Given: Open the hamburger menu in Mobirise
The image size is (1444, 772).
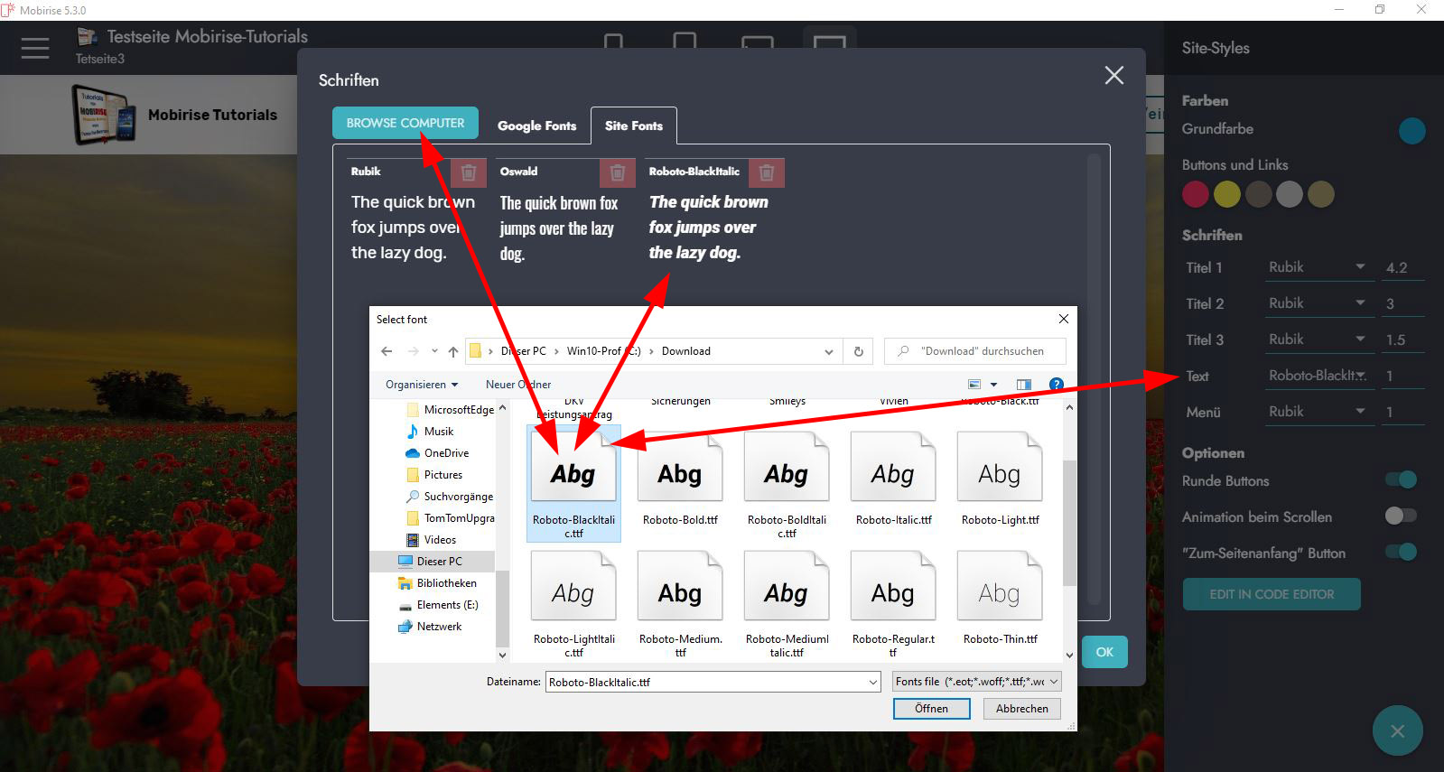Looking at the screenshot, I should [35, 48].
